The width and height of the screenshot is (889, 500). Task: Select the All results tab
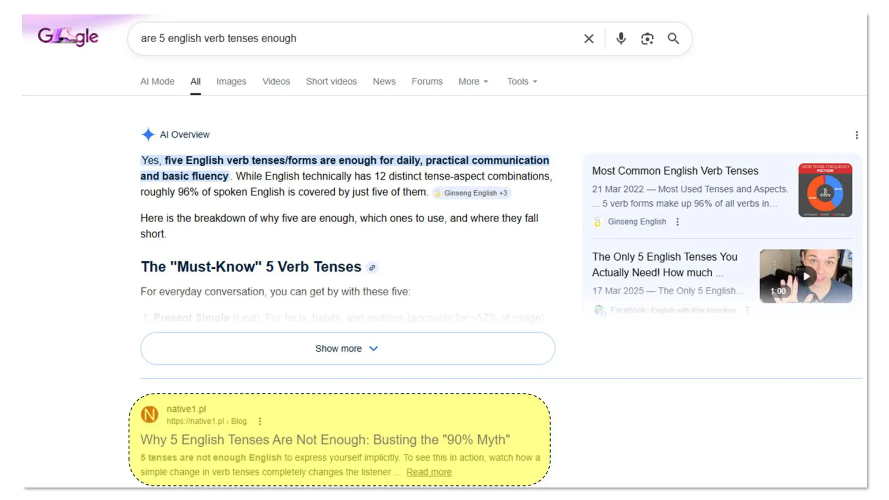pos(195,81)
